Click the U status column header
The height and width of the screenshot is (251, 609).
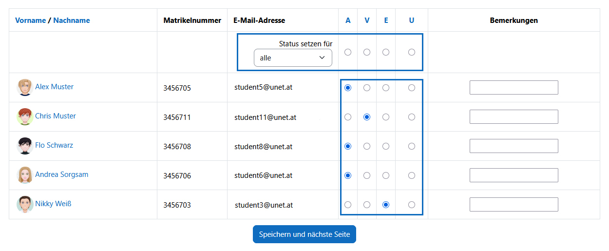click(412, 20)
